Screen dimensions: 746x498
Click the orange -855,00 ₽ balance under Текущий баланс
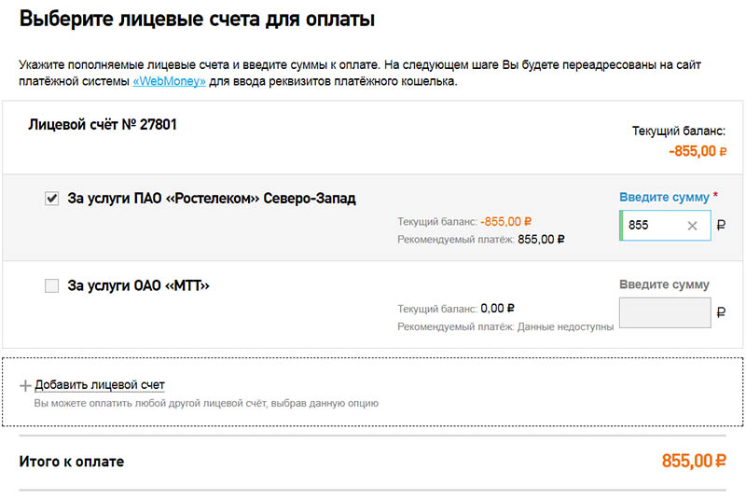698,151
